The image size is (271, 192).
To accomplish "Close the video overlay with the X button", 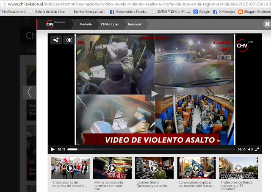I will pyautogui.click(x=267, y=24).
